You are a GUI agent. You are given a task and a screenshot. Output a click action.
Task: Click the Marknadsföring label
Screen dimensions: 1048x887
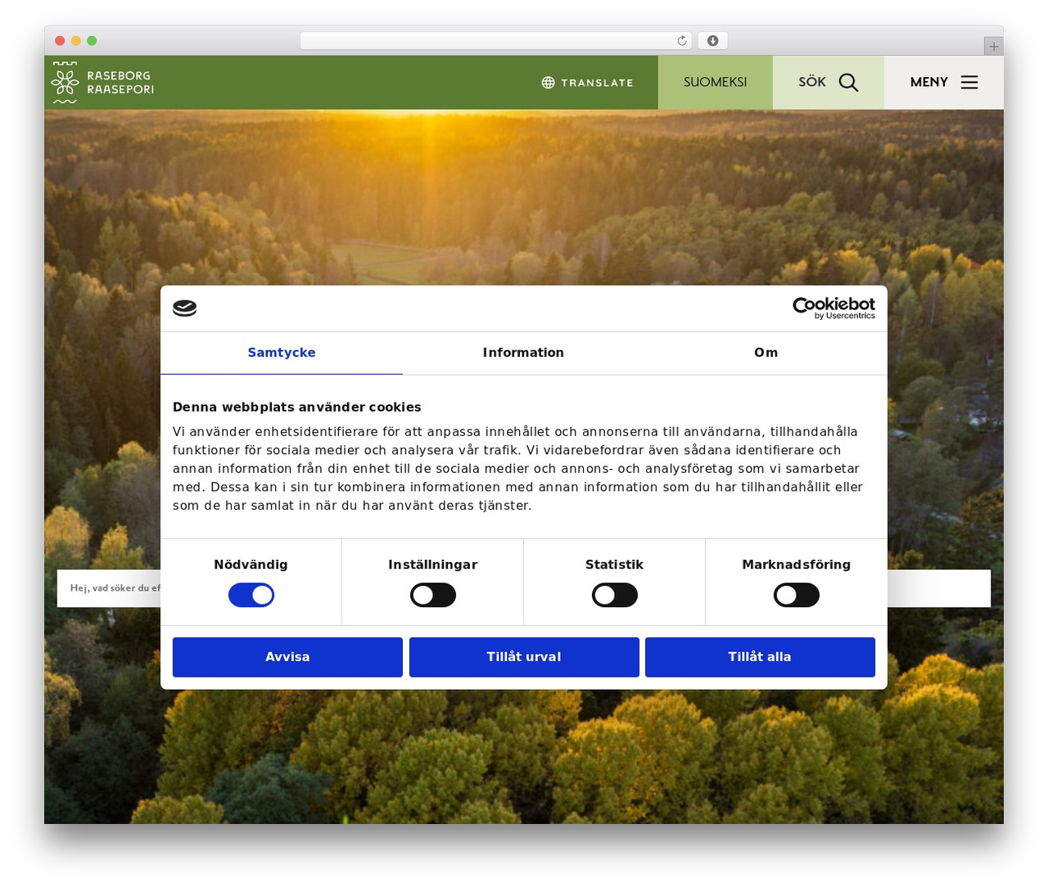pos(797,565)
